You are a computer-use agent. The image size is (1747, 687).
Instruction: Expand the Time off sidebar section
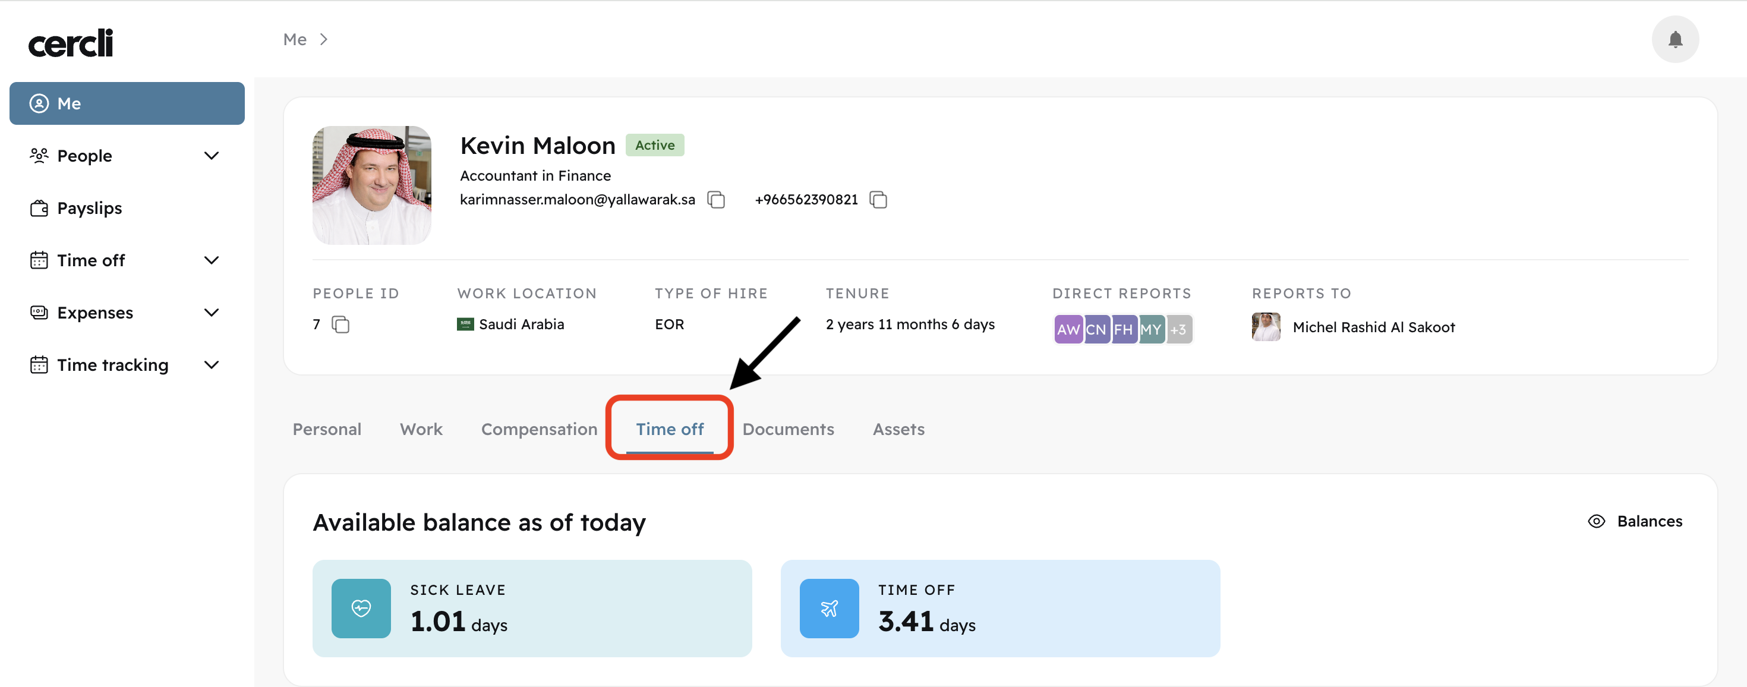(x=212, y=260)
